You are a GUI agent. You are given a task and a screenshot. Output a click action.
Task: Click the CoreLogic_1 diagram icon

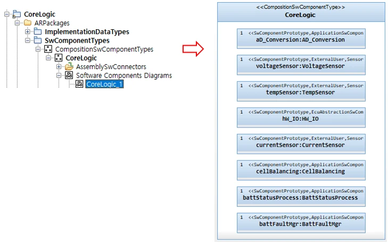79,84
